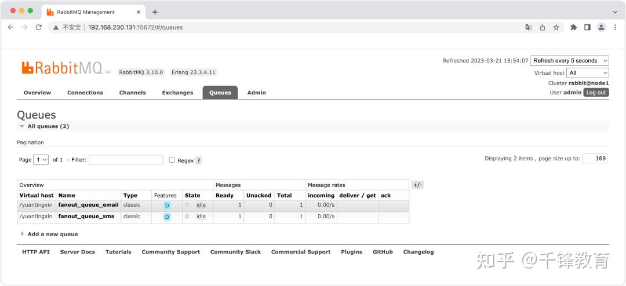Open the Virtual host dropdown

coord(588,73)
